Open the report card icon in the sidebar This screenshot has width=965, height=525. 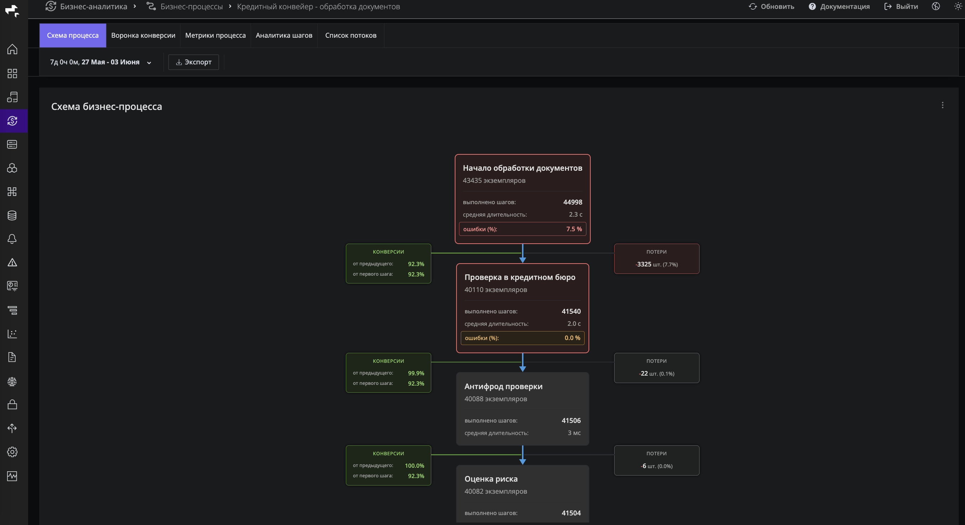12,286
